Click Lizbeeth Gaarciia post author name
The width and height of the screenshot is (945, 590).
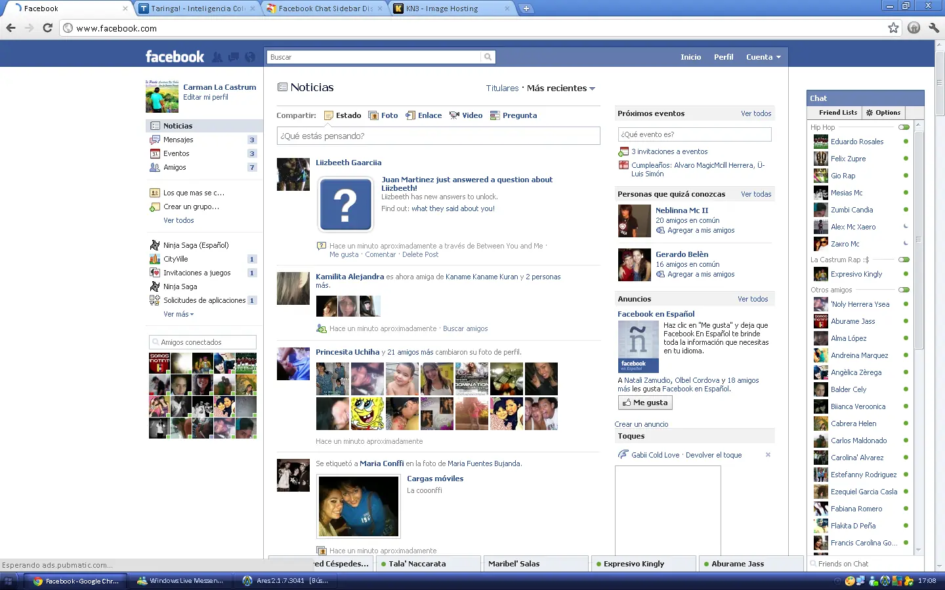(348, 163)
